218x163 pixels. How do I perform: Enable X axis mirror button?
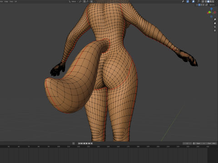click(x=199, y=5)
